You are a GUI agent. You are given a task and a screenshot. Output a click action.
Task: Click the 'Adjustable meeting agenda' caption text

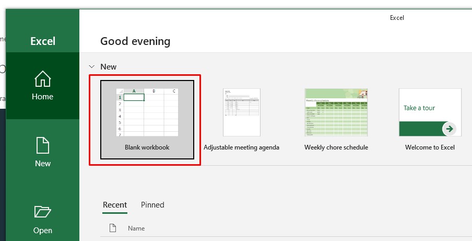pos(241,147)
